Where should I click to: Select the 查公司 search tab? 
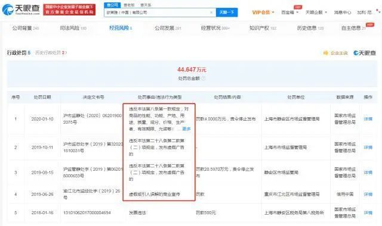[x=112, y=5]
